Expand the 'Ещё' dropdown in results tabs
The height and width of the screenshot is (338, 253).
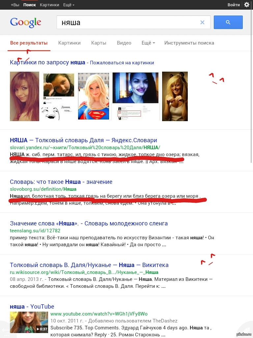148,43
